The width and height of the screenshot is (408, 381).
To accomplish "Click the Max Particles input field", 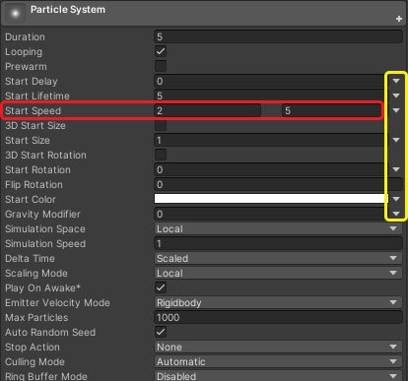I will point(278,317).
